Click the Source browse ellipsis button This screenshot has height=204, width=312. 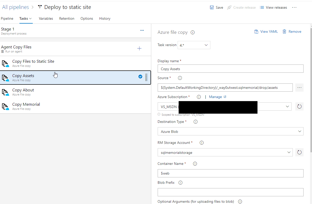[299, 88]
